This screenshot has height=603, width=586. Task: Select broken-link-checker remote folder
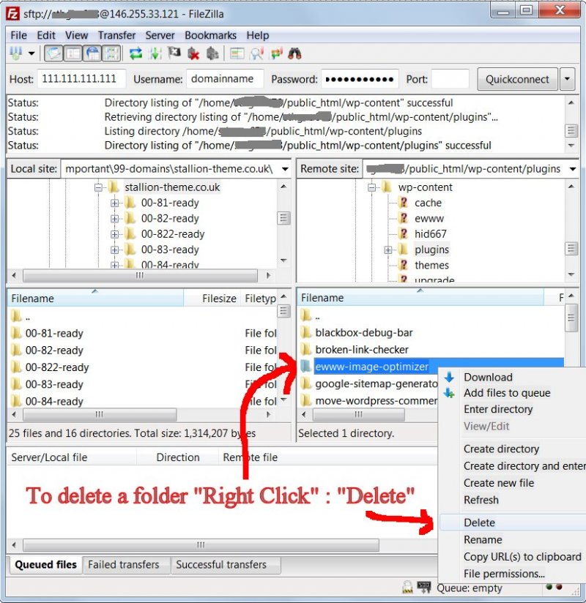[362, 350]
